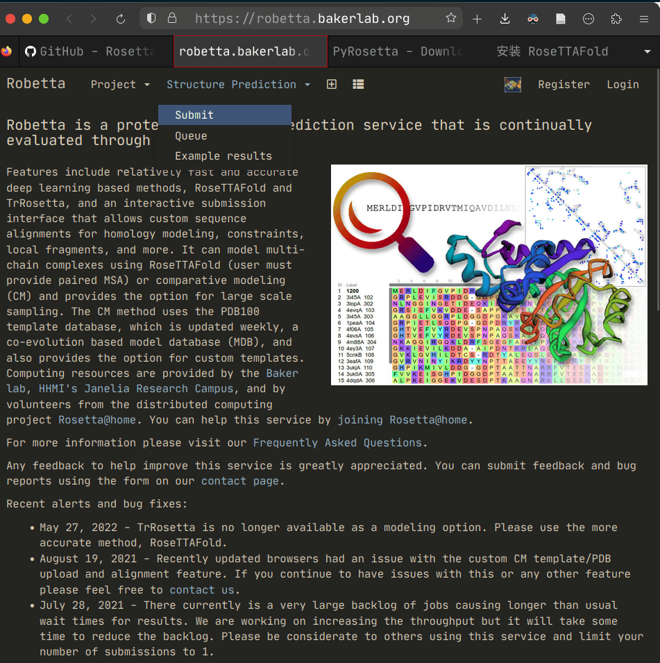Image resolution: width=660 pixels, height=663 pixels.
Task: Select Submit in the dropdown menu
Action: (224, 115)
